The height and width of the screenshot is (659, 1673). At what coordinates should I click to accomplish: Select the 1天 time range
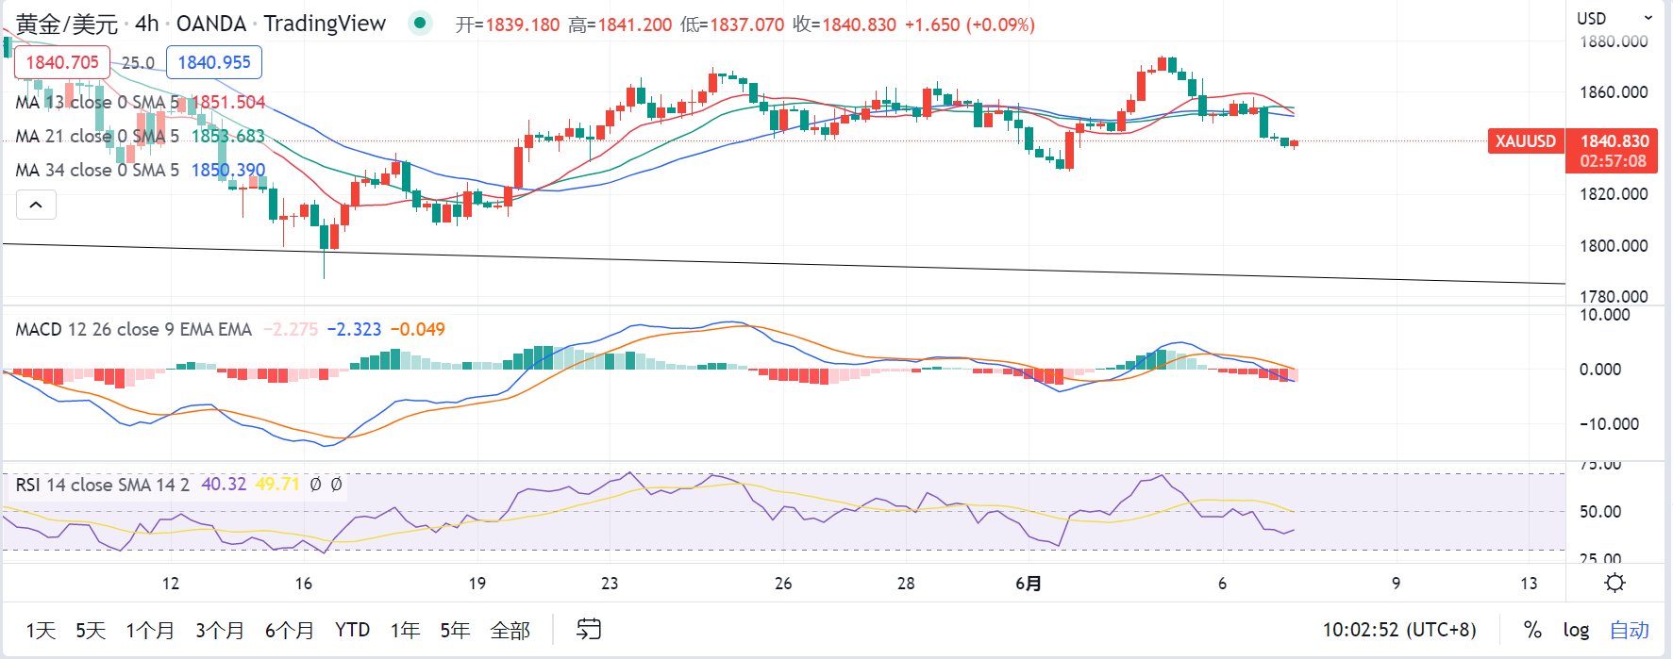tap(41, 630)
